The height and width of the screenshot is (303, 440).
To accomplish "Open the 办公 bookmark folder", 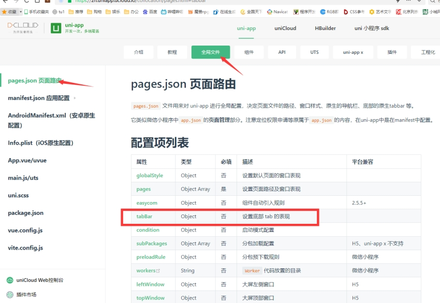I will tap(131, 12).
